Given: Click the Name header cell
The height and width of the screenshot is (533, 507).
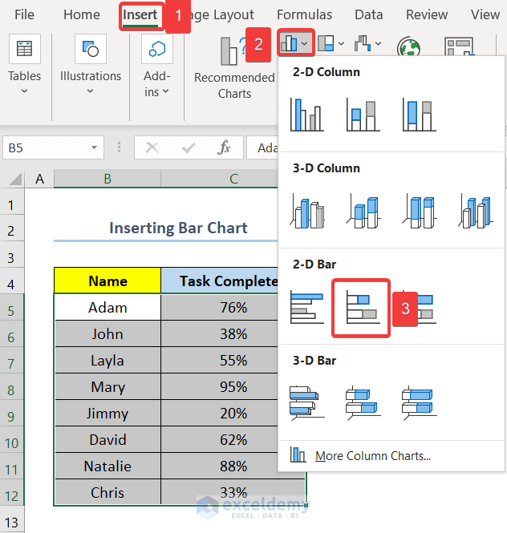Looking at the screenshot, I should (107, 281).
